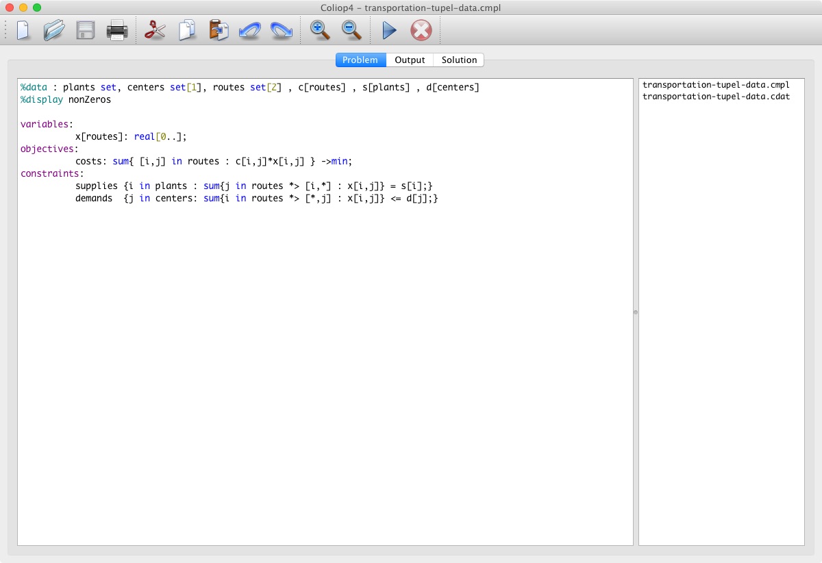Stop the solver with the red cancel icon
Screen dimensions: 822x563
tap(421, 31)
